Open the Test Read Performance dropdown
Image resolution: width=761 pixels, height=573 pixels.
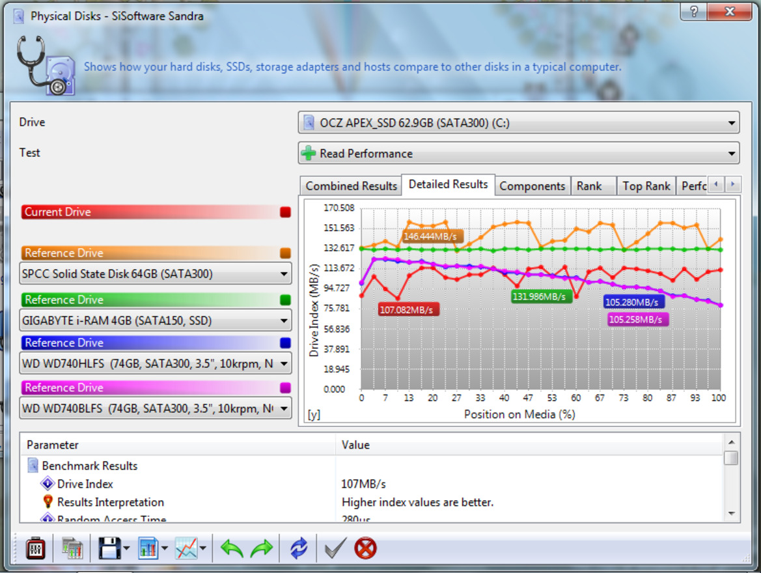518,154
